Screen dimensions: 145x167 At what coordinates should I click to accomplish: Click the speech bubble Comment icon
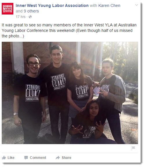(x=26, y=158)
